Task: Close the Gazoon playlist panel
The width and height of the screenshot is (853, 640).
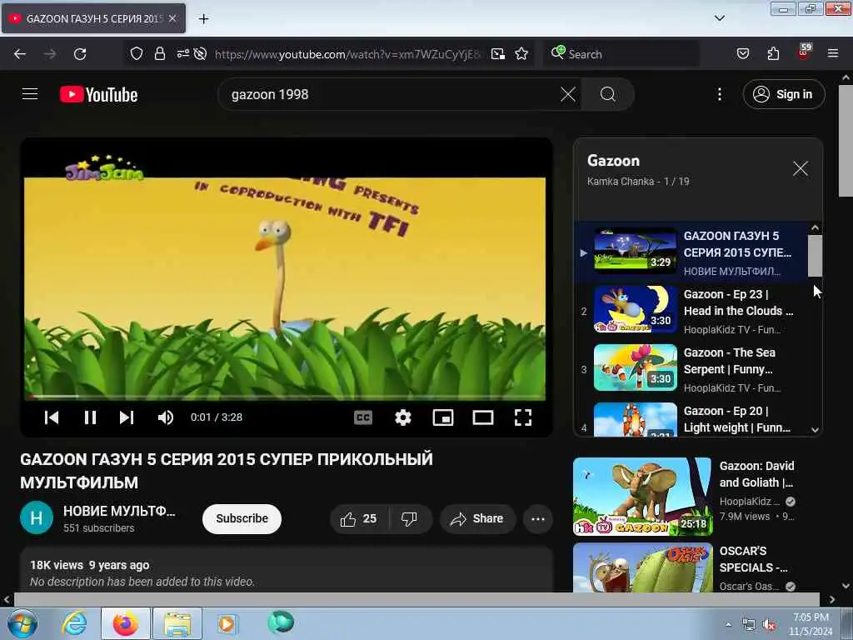Action: 801,168
